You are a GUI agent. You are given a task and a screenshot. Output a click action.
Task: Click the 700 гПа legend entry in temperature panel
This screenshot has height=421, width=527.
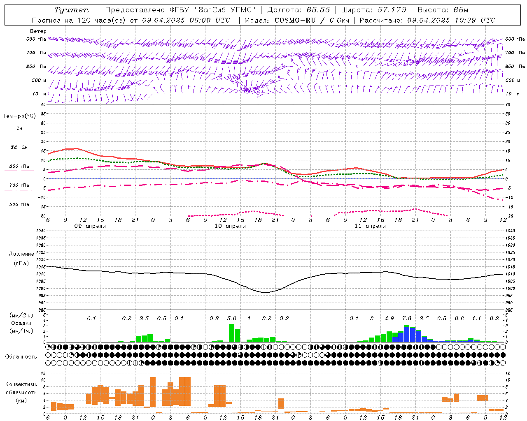pyautogui.click(x=19, y=185)
